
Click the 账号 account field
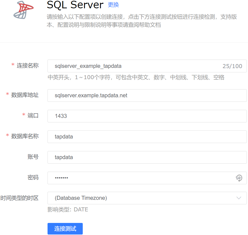[x=147, y=157]
